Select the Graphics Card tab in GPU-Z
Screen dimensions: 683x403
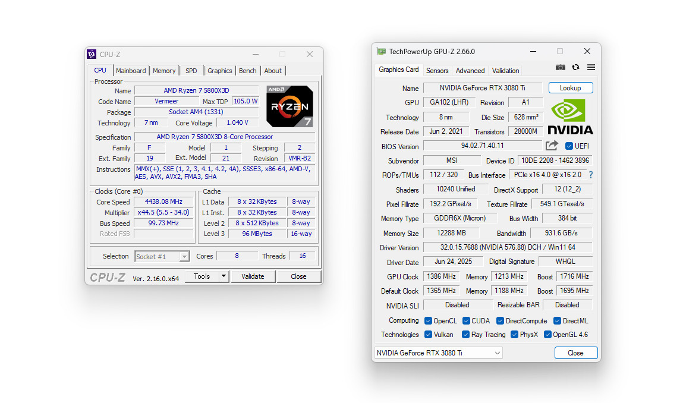398,70
